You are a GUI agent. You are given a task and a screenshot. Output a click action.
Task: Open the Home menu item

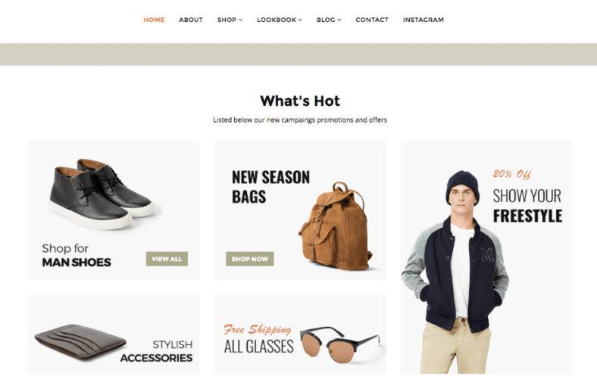coord(154,20)
